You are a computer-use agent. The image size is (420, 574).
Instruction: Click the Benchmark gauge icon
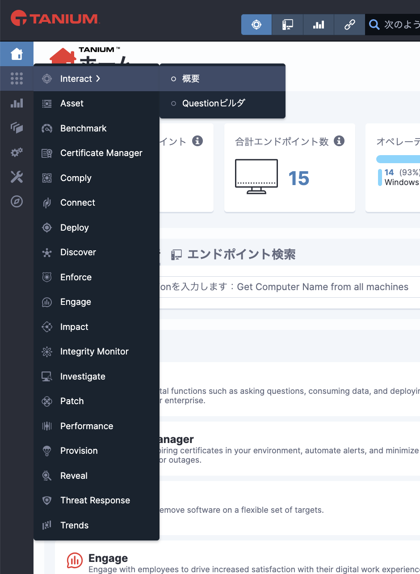(x=47, y=128)
